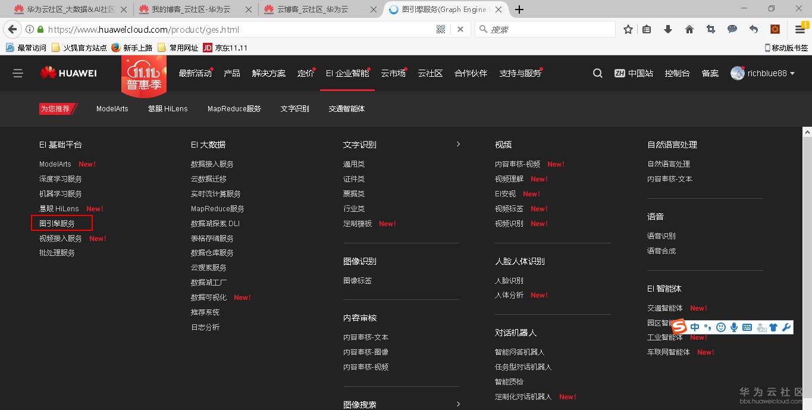This screenshot has height=410, width=812.
Task: Select voice input on the Sogou toolbar
Action: pyautogui.click(x=733, y=327)
